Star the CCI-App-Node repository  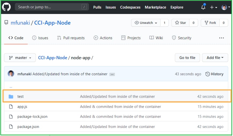click(x=180, y=23)
